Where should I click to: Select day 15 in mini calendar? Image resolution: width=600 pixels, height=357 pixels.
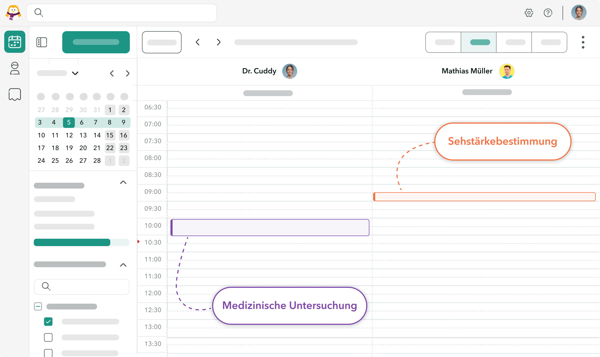click(x=110, y=135)
